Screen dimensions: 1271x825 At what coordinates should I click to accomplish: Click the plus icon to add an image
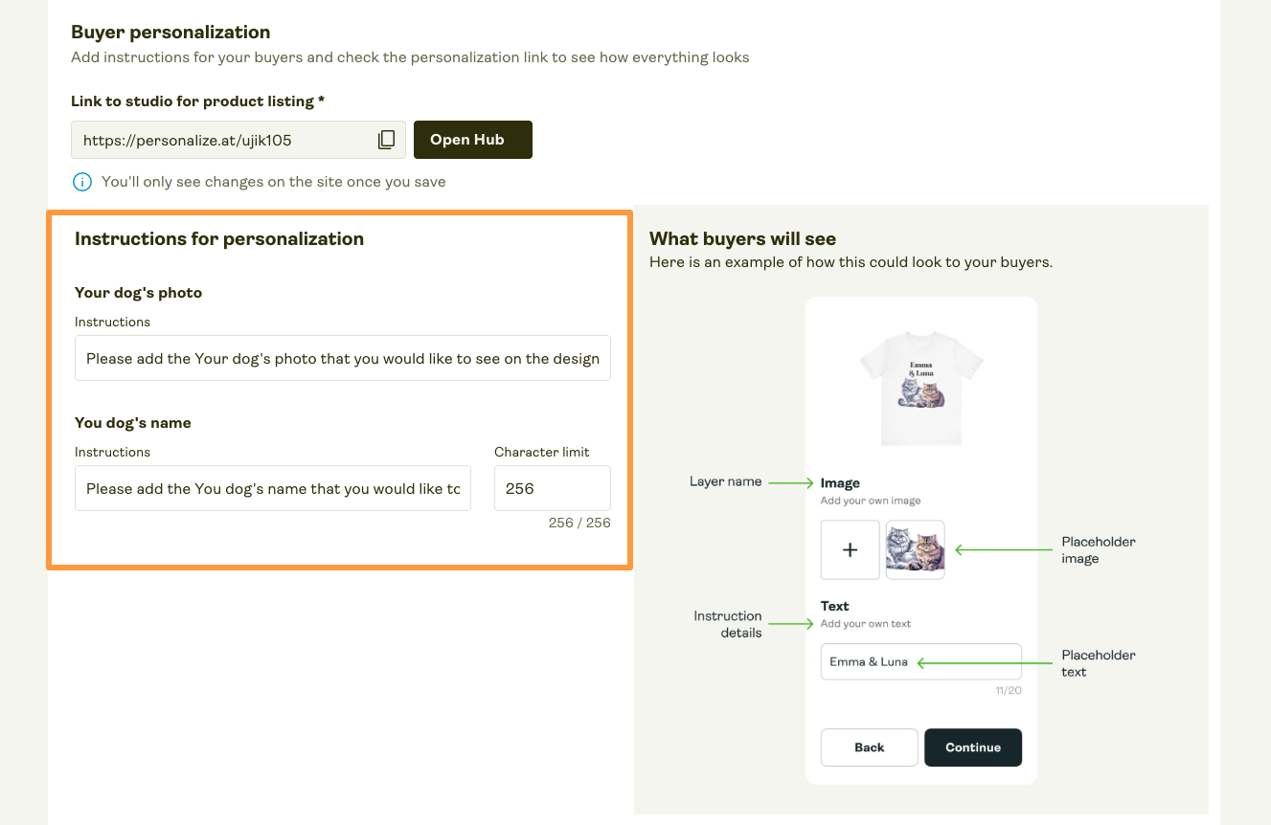850,549
